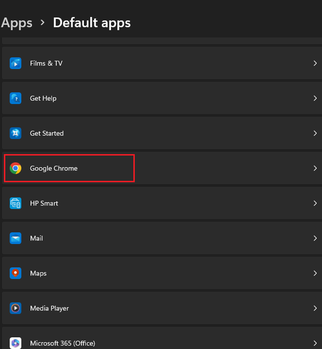Click the Mail envelope icon

16,238
